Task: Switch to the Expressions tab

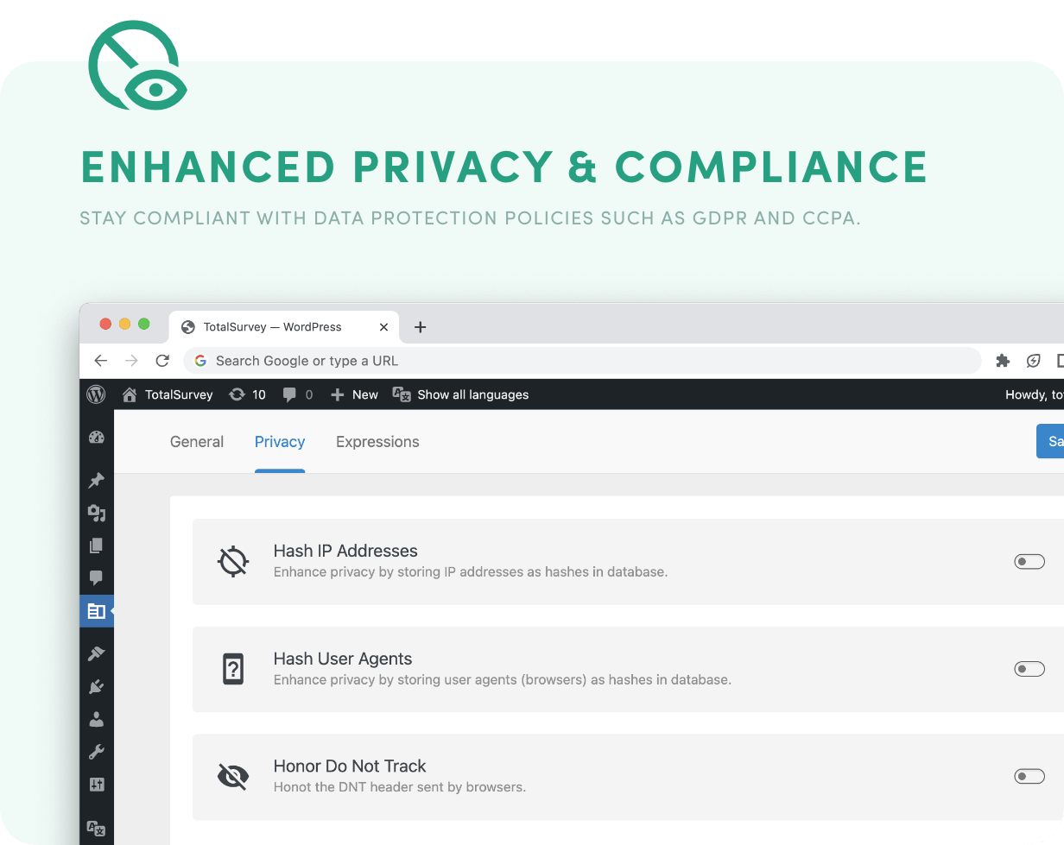Action: [377, 442]
